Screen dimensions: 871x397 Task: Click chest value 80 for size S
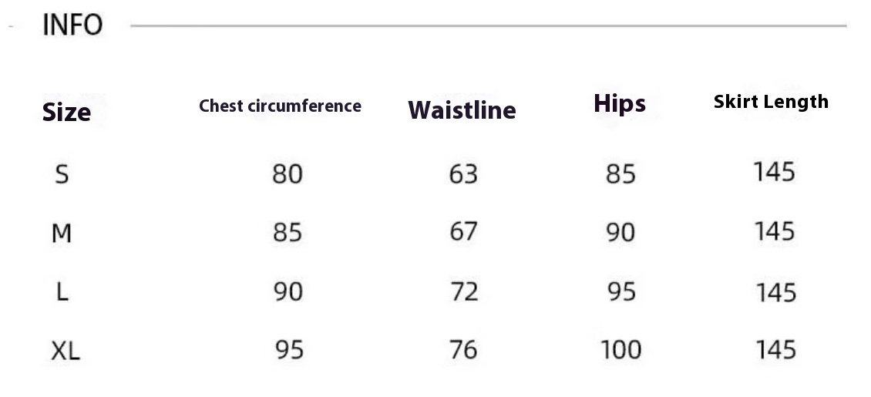[288, 174]
